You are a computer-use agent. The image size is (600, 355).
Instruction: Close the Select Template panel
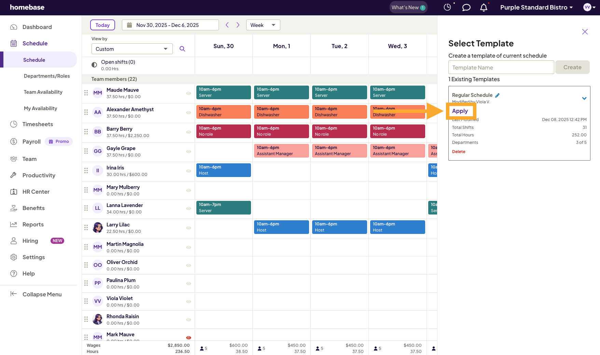tap(585, 32)
